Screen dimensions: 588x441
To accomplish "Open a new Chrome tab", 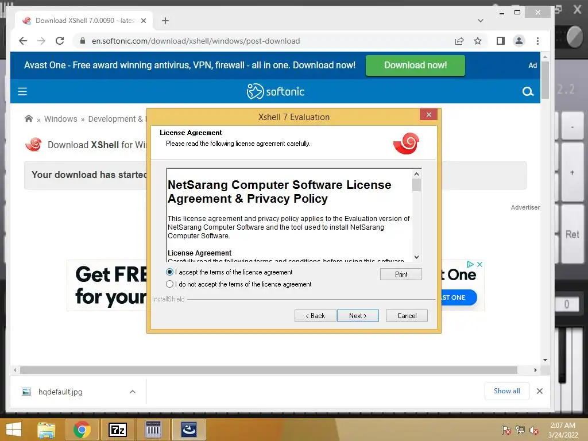I will (165, 21).
